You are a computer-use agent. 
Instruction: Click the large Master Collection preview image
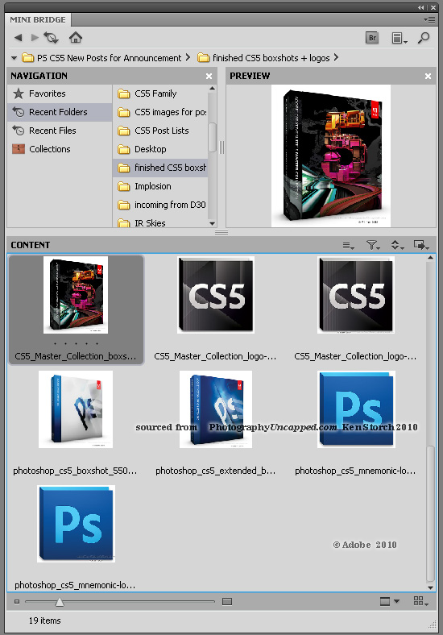(x=331, y=156)
